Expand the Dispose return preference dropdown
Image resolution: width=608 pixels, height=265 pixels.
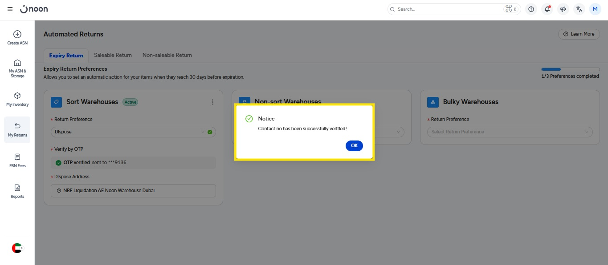[133, 132]
